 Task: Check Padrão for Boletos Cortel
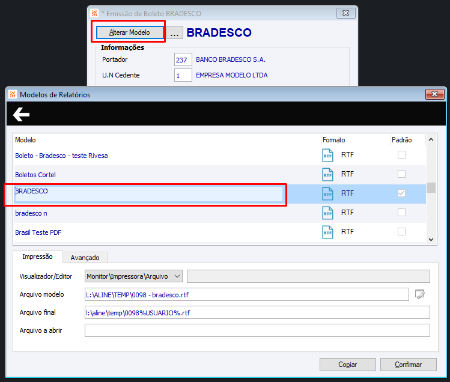point(401,174)
